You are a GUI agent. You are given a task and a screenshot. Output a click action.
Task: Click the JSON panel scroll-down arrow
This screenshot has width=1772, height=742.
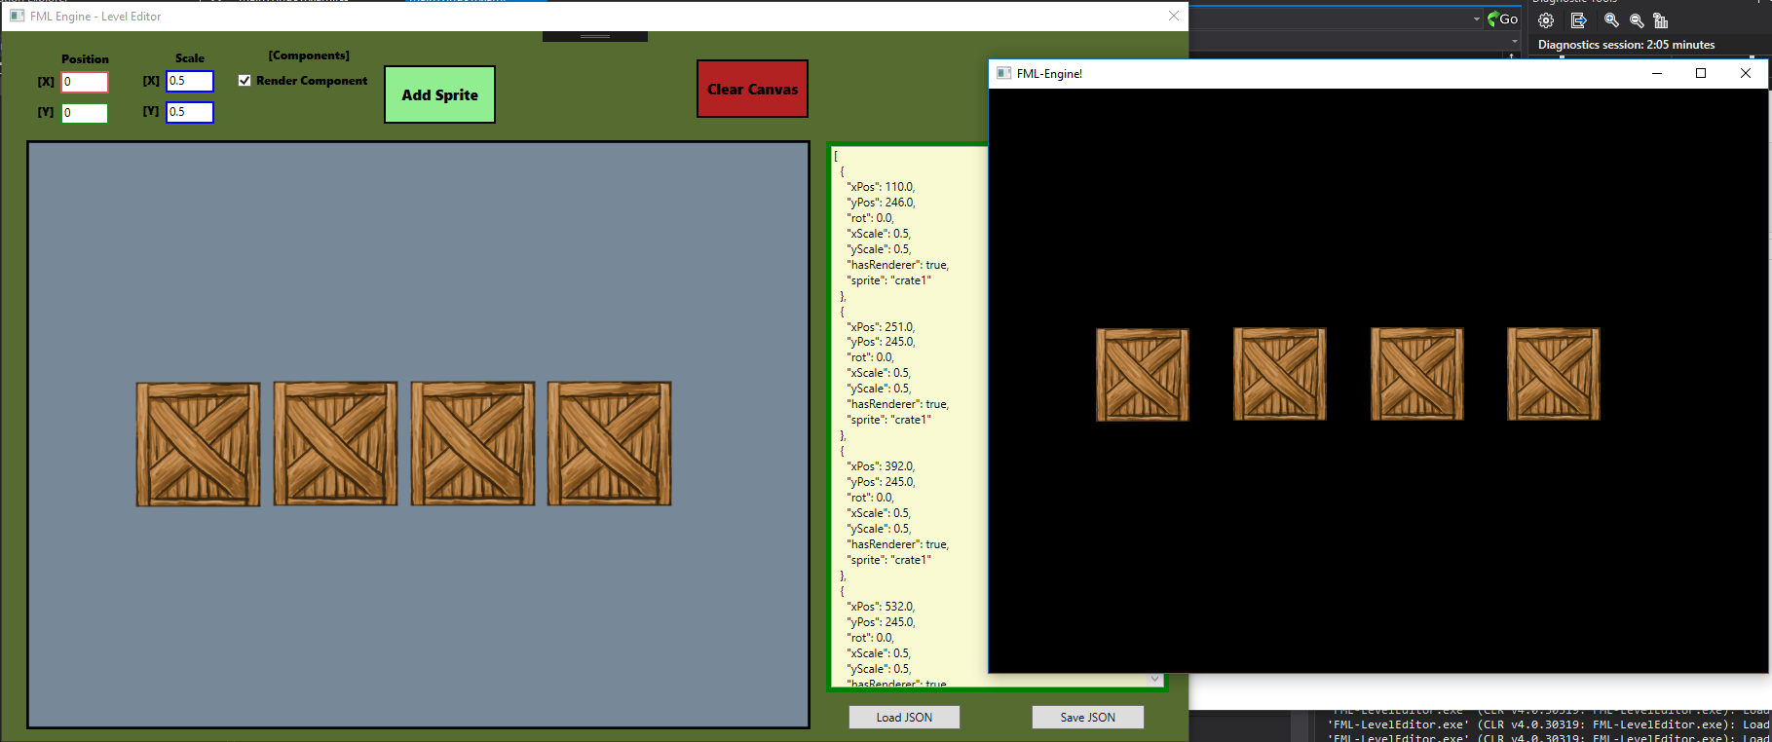(x=1155, y=679)
